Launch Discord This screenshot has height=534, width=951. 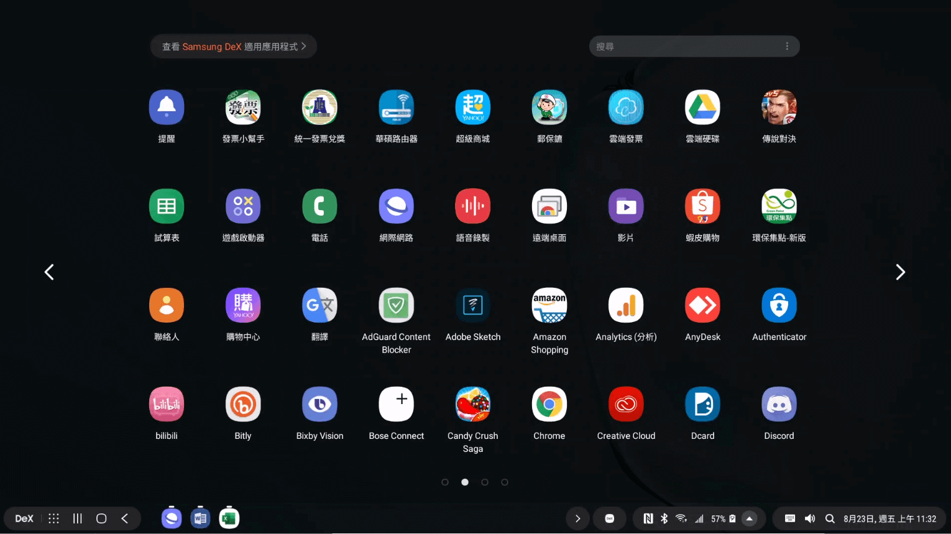coord(779,404)
